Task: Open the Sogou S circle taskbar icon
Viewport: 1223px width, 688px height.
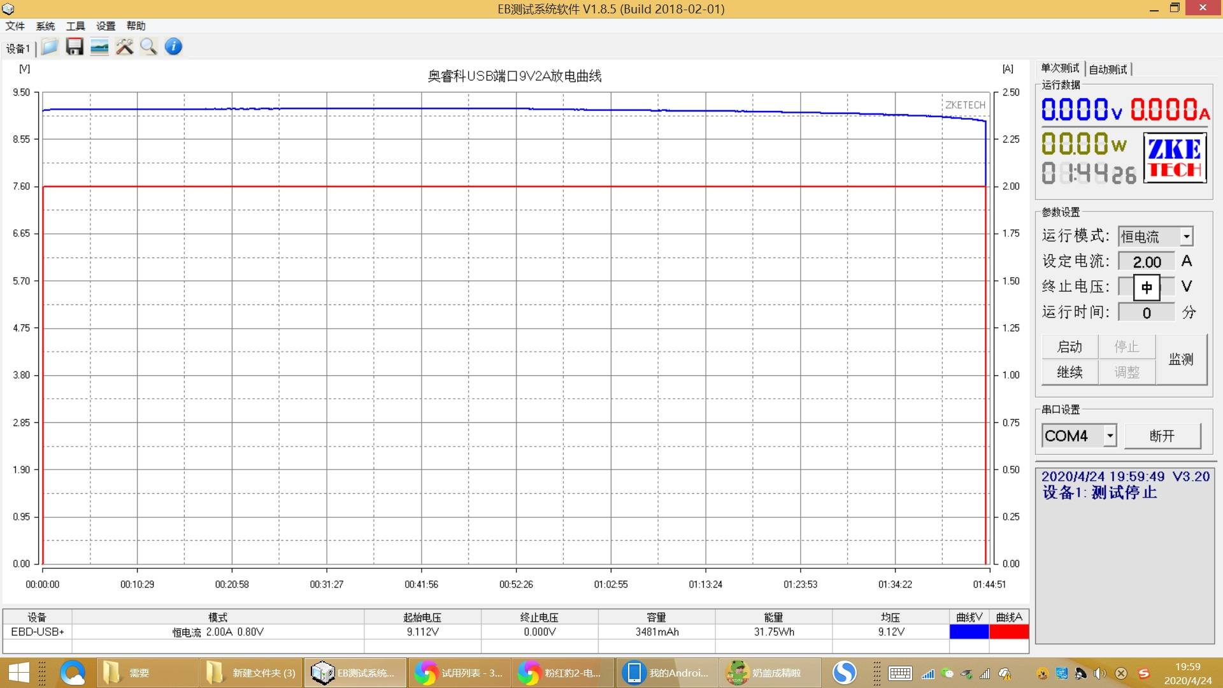Action: 845,673
